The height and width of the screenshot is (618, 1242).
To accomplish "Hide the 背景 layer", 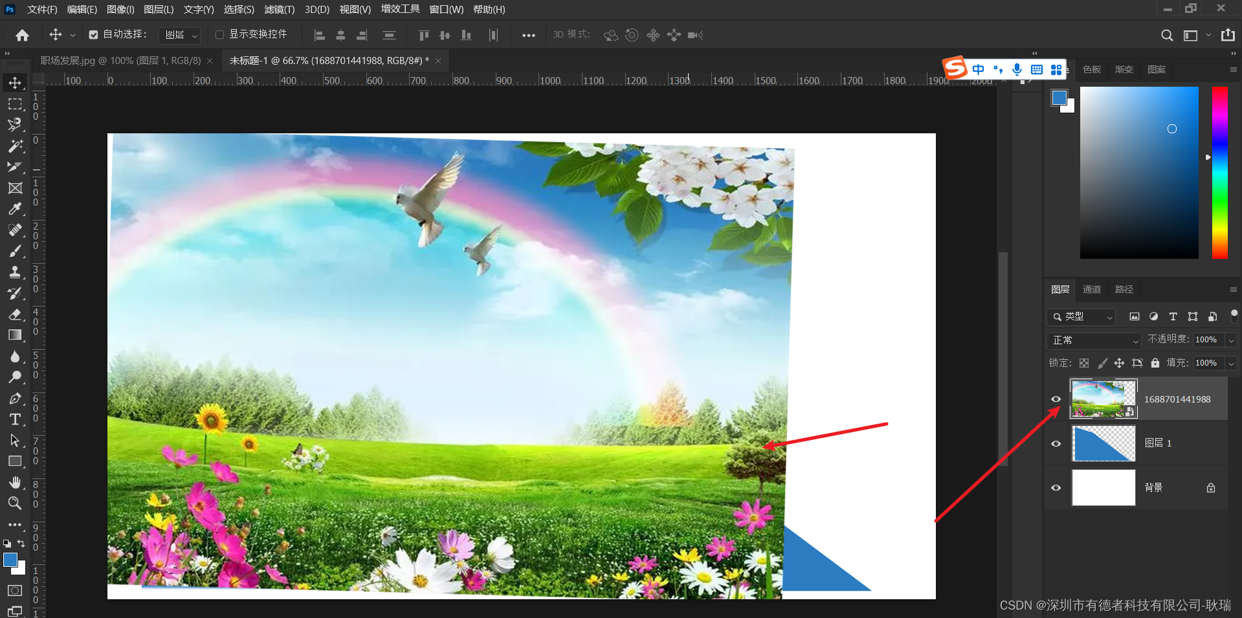I will [x=1056, y=487].
